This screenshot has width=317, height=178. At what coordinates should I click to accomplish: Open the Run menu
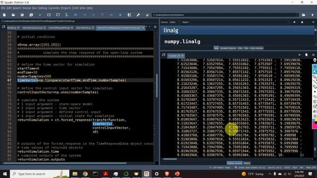pos(35,8)
